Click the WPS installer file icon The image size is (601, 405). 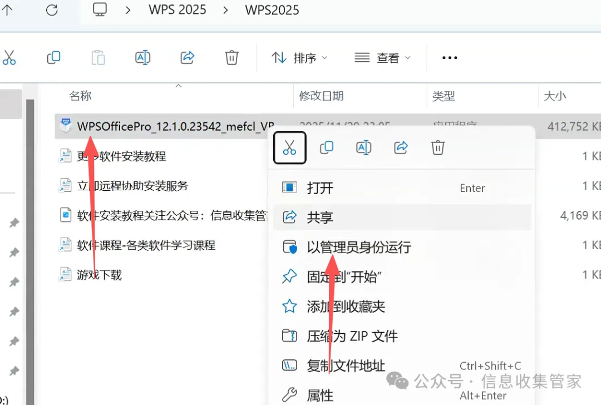click(x=66, y=125)
